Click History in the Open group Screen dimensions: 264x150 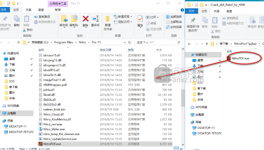pyautogui.click(x=154, y=29)
